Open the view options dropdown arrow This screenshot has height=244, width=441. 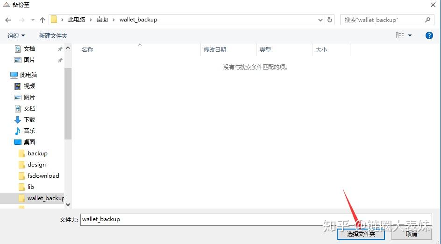tap(410, 35)
